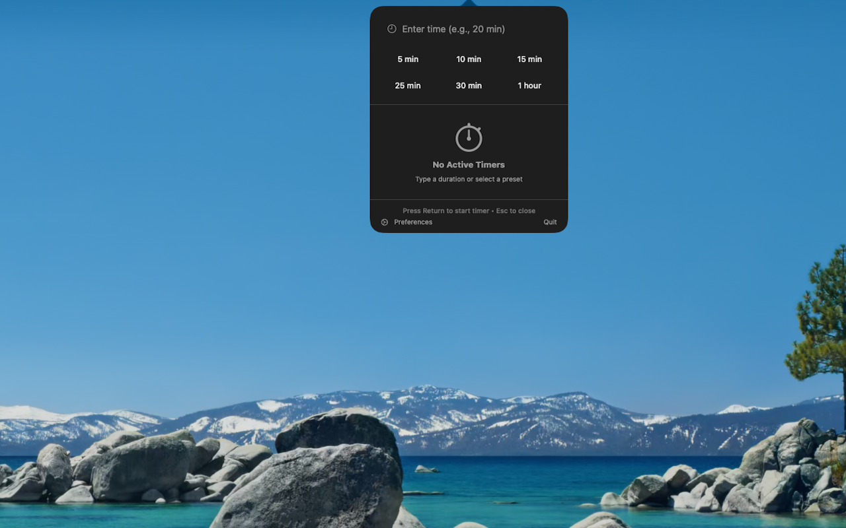Quit the timer application
The height and width of the screenshot is (528, 846).
pos(550,222)
